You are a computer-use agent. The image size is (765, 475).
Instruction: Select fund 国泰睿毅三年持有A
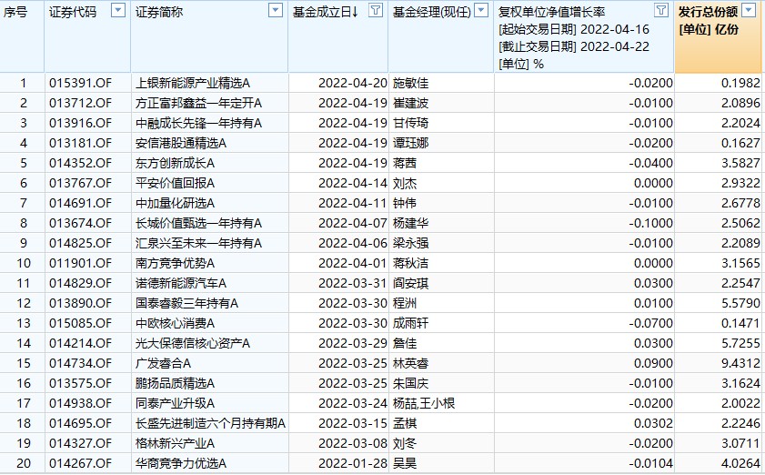coord(186,303)
